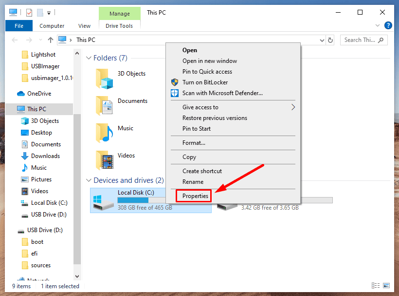Select Lightshot folder in navigation pane
Screen dimensions: 399x296
coord(38,55)
